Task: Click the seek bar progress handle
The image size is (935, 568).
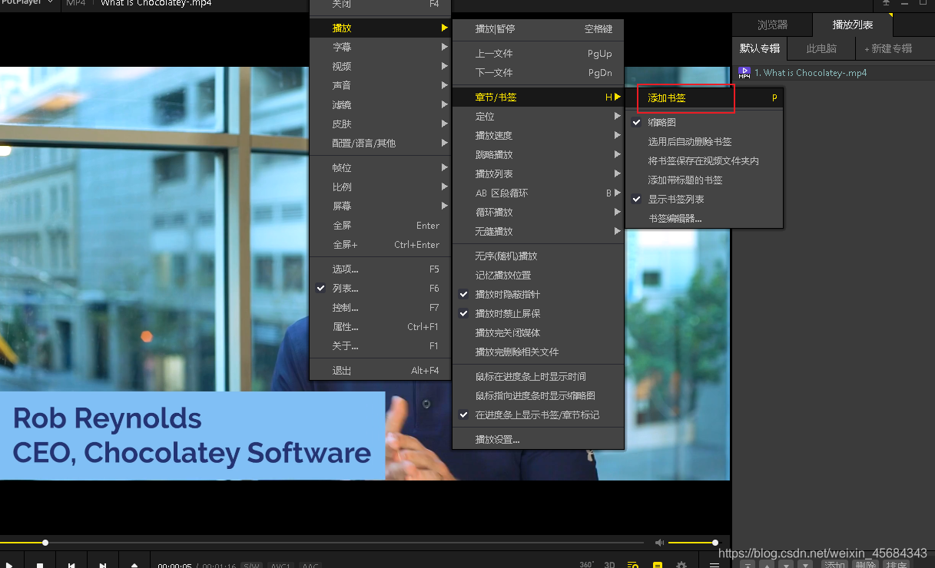Action: pos(45,543)
